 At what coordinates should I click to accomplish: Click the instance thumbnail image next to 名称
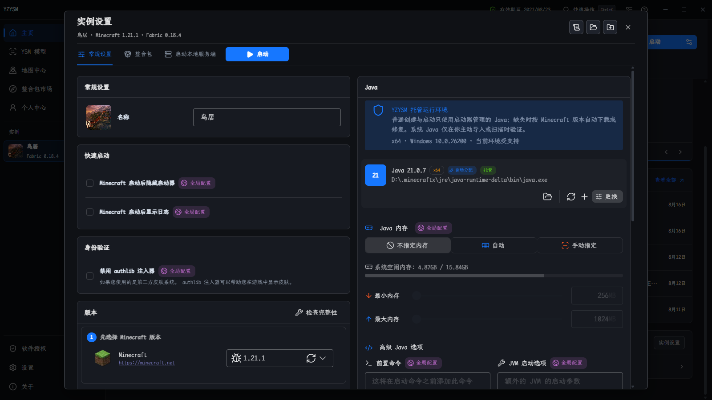99,117
